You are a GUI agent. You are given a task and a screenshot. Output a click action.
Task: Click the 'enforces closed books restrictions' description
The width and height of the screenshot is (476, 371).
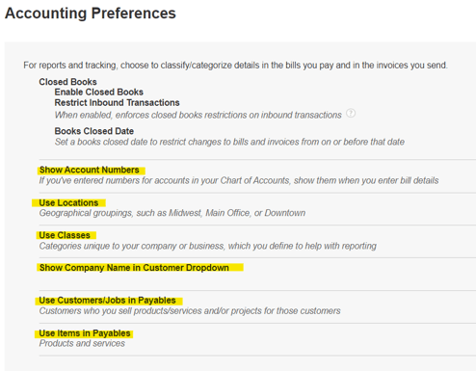tap(198, 115)
